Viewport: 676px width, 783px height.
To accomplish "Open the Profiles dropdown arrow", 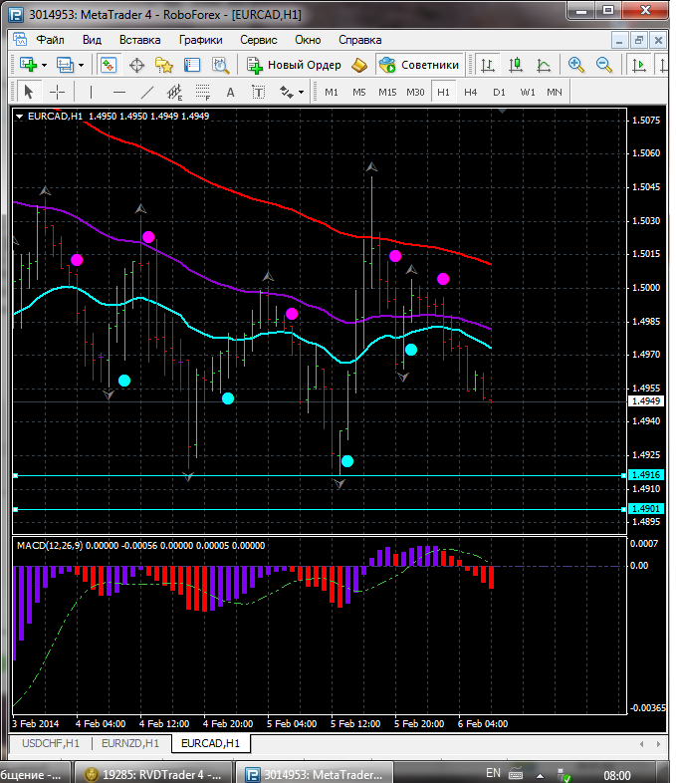I will 82,65.
